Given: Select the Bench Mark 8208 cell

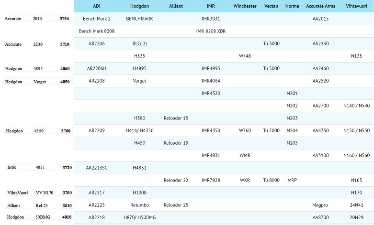Looking at the screenshot, I should click(97, 31).
